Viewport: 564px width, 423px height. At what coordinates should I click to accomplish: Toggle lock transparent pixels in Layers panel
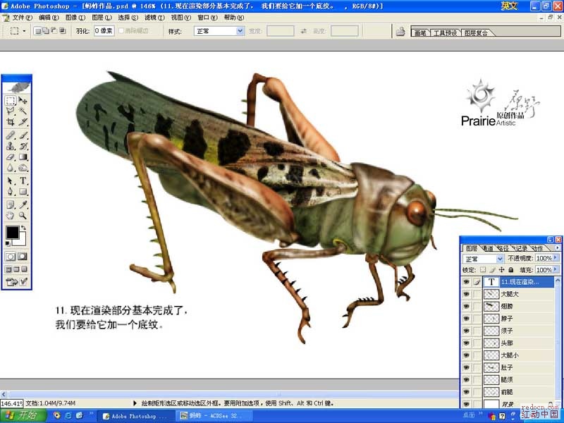tap(483, 270)
